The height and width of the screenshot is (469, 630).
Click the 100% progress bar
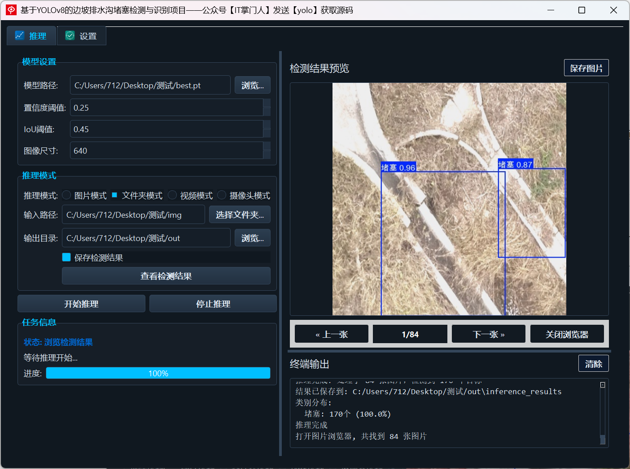click(158, 373)
